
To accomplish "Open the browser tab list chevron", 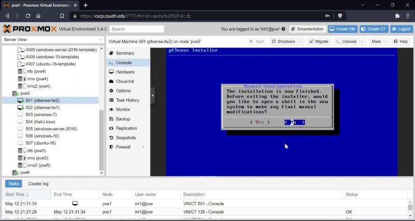I will [x=363, y=5].
